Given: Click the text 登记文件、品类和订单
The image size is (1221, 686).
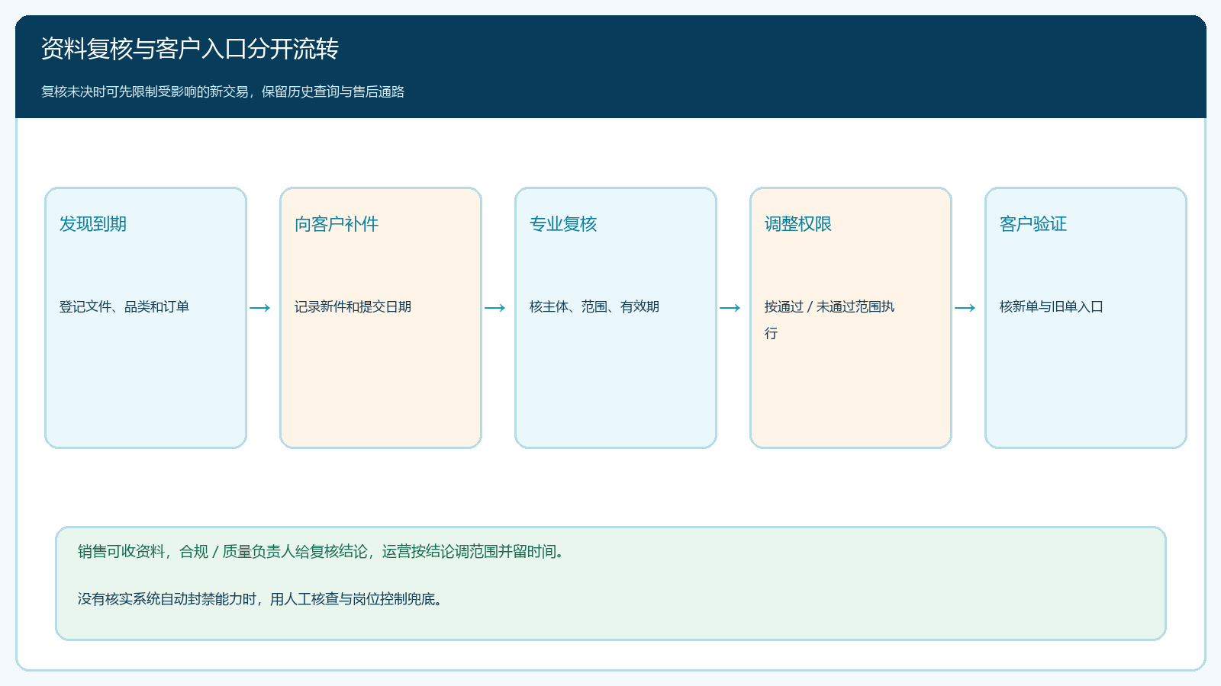Looking at the screenshot, I should click(124, 306).
